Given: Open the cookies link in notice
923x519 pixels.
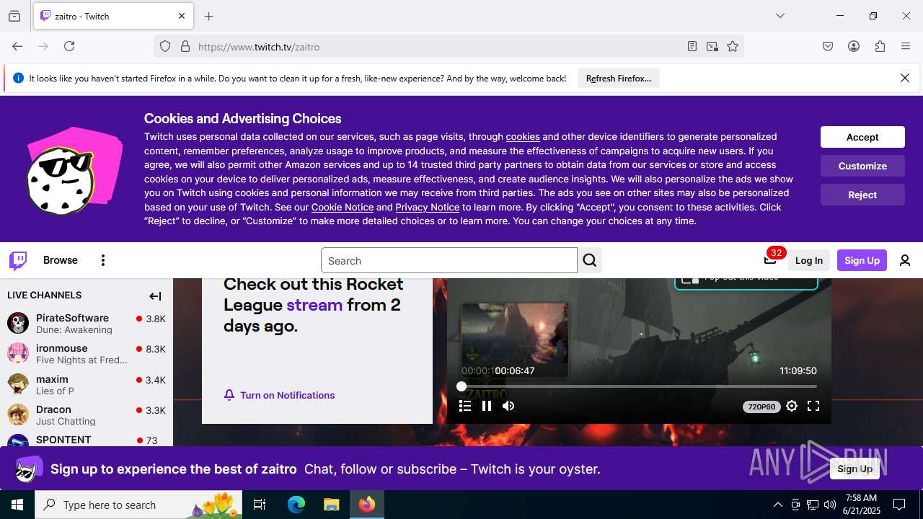Looking at the screenshot, I should (x=523, y=136).
